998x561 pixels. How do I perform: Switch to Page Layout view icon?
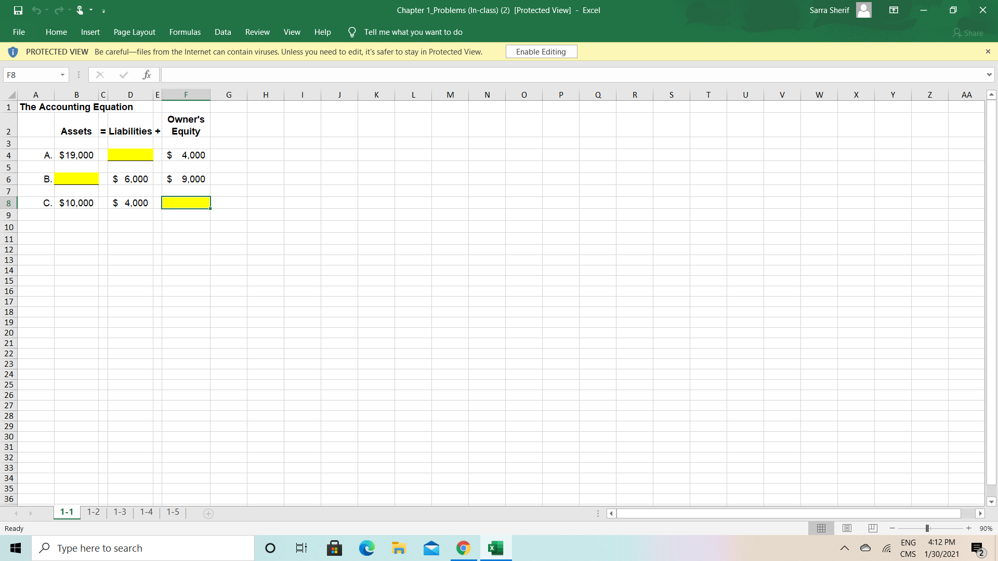847,528
